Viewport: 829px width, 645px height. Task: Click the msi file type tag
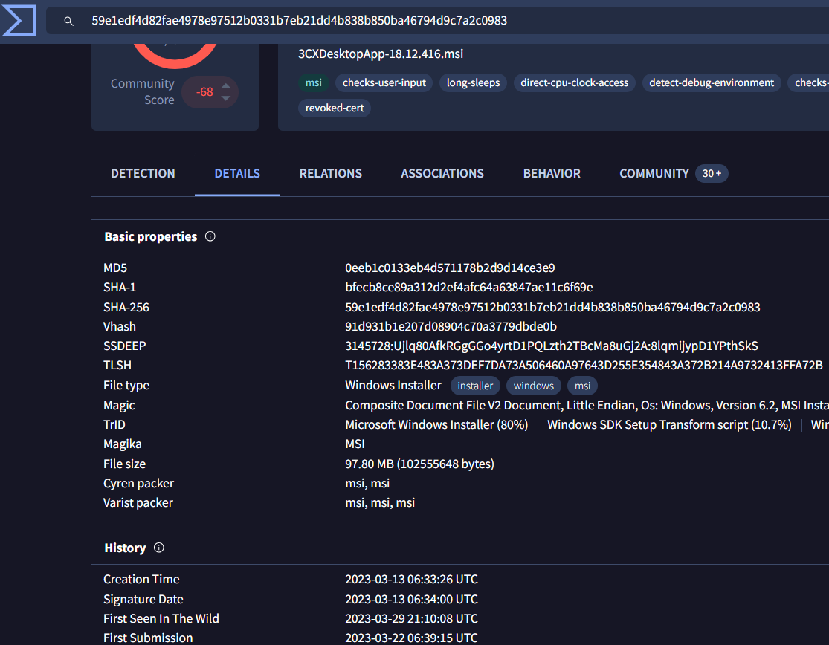tap(583, 386)
